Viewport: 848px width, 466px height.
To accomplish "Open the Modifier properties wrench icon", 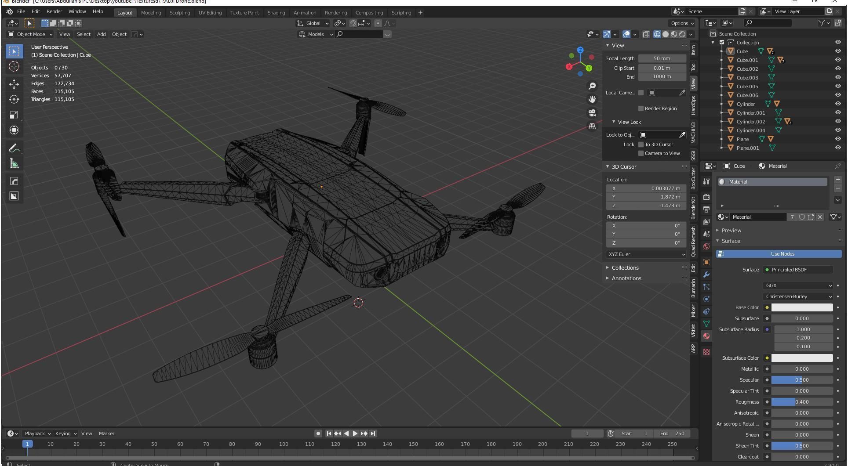I will coord(706,275).
